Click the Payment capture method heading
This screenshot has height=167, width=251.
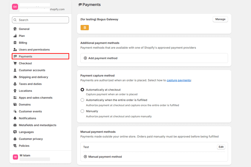pos(97,75)
